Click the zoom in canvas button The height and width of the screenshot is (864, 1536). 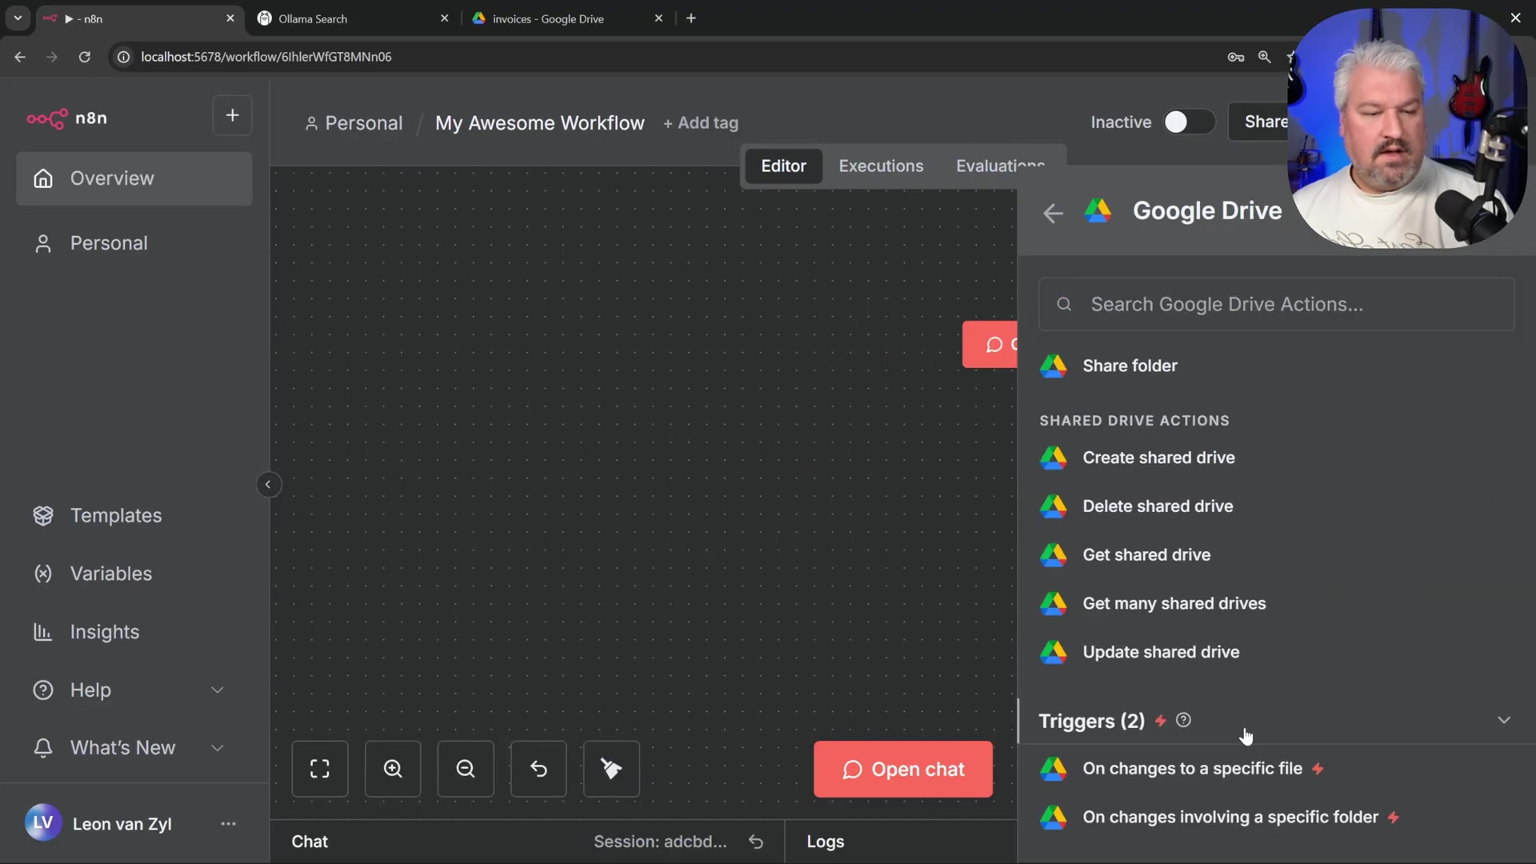point(393,769)
